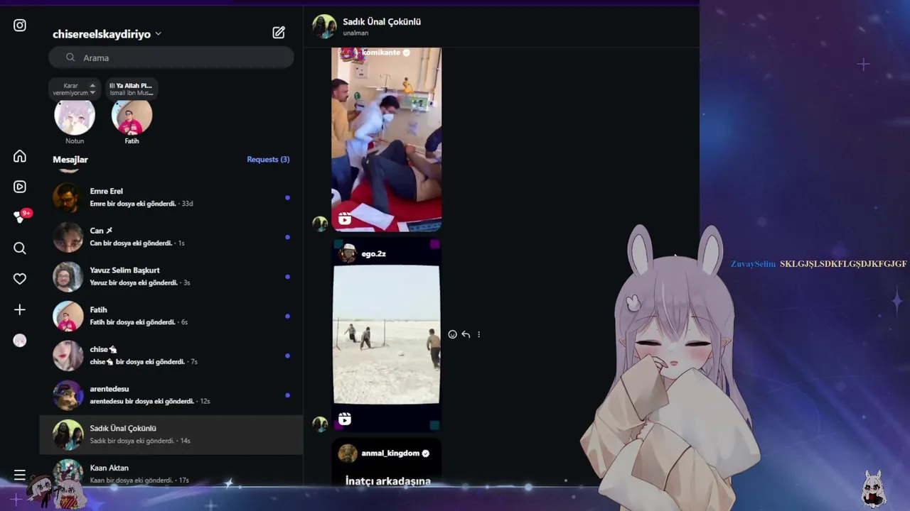Click Emre Erel profile picture
Screen dimensions: 910x511
[68, 197]
